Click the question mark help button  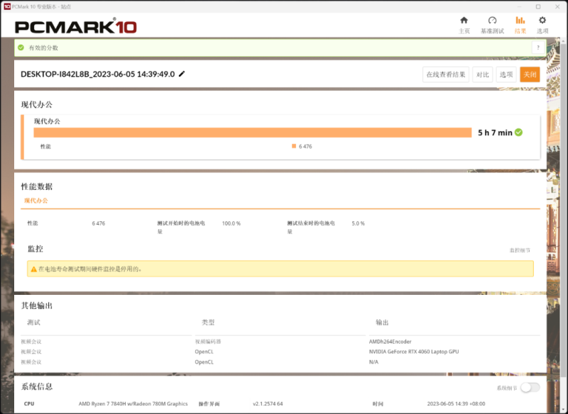536,47
